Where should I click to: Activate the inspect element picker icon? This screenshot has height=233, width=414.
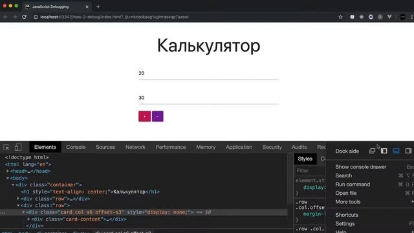(6, 147)
